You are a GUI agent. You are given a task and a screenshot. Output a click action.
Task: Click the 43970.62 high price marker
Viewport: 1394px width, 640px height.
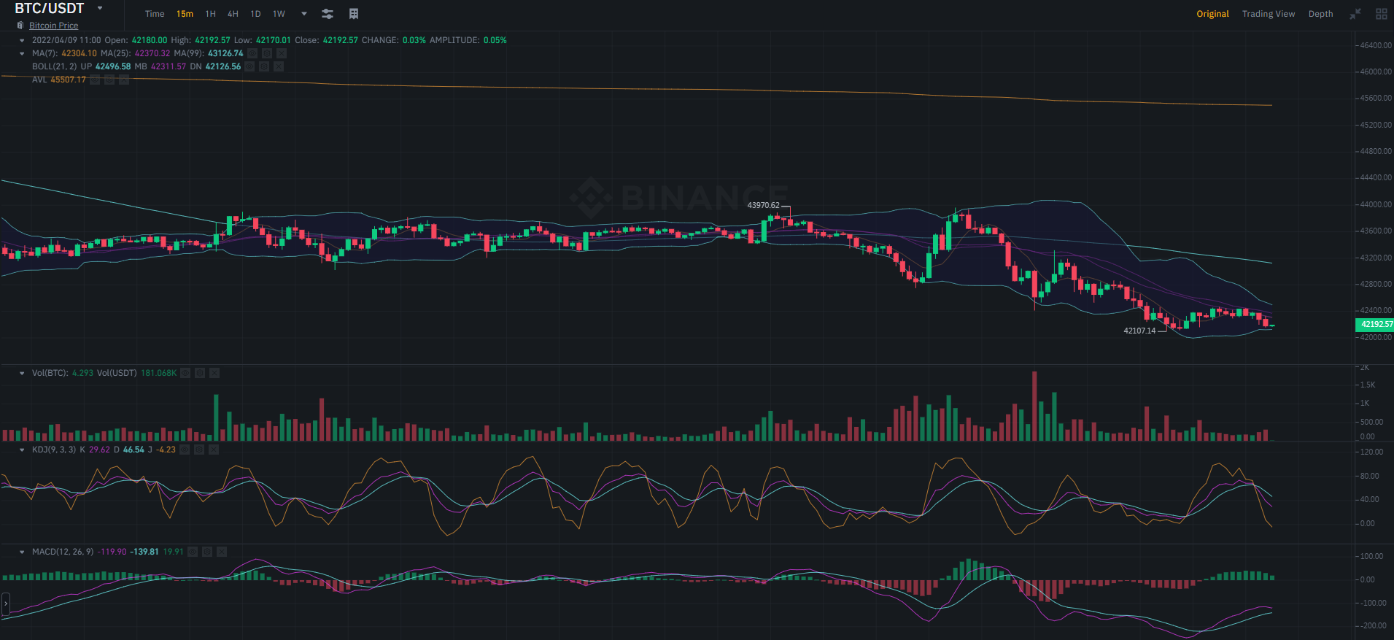(763, 205)
